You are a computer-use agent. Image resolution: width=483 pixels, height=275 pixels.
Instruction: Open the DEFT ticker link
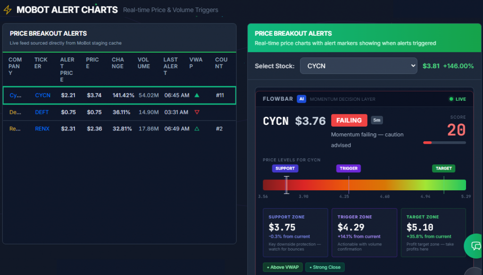[42, 112]
